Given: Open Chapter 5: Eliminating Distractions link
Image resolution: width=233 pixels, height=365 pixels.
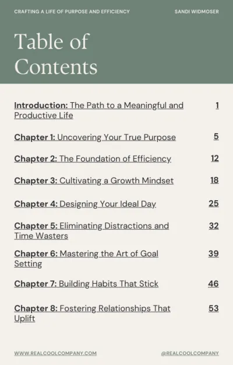Looking at the screenshot, I should click(x=91, y=231).
